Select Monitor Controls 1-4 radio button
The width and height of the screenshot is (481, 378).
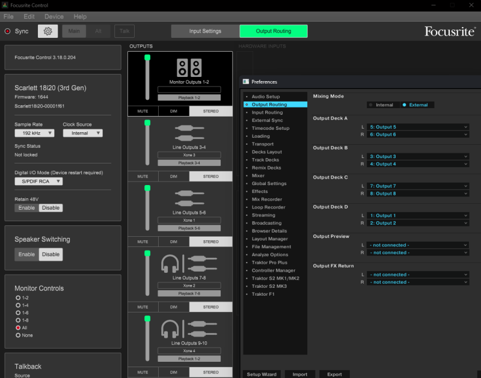click(x=18, y=305)
